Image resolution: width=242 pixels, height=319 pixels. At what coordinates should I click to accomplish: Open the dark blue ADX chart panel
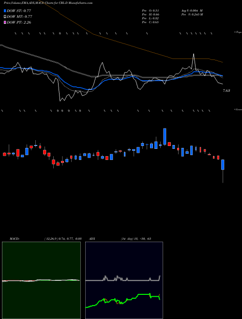point(124,280)
